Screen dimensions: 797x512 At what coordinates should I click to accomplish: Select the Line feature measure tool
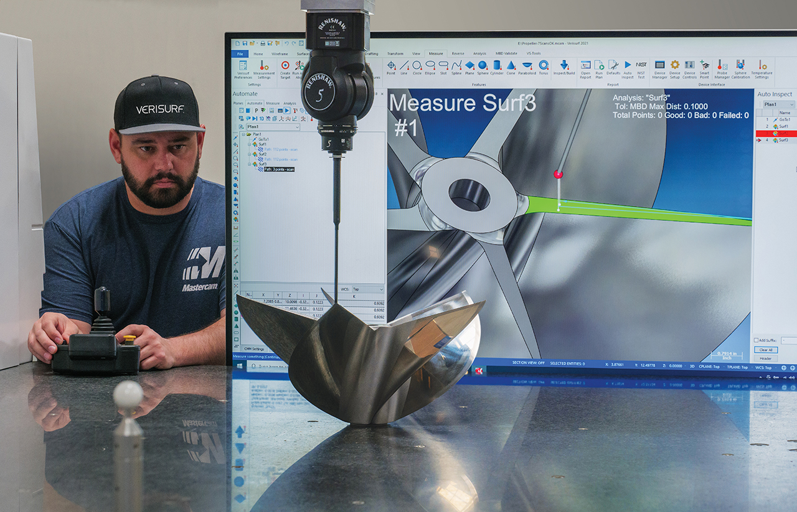[x=404, y=68]
